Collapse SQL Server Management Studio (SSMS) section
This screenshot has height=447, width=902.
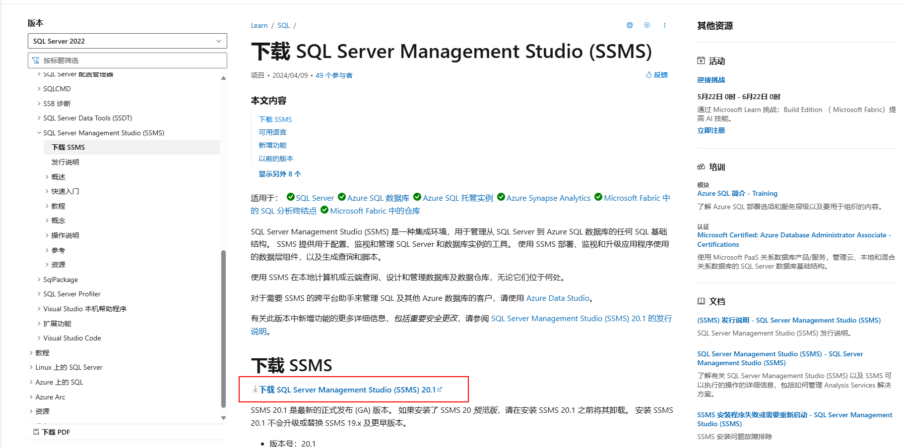click(39, 132)
